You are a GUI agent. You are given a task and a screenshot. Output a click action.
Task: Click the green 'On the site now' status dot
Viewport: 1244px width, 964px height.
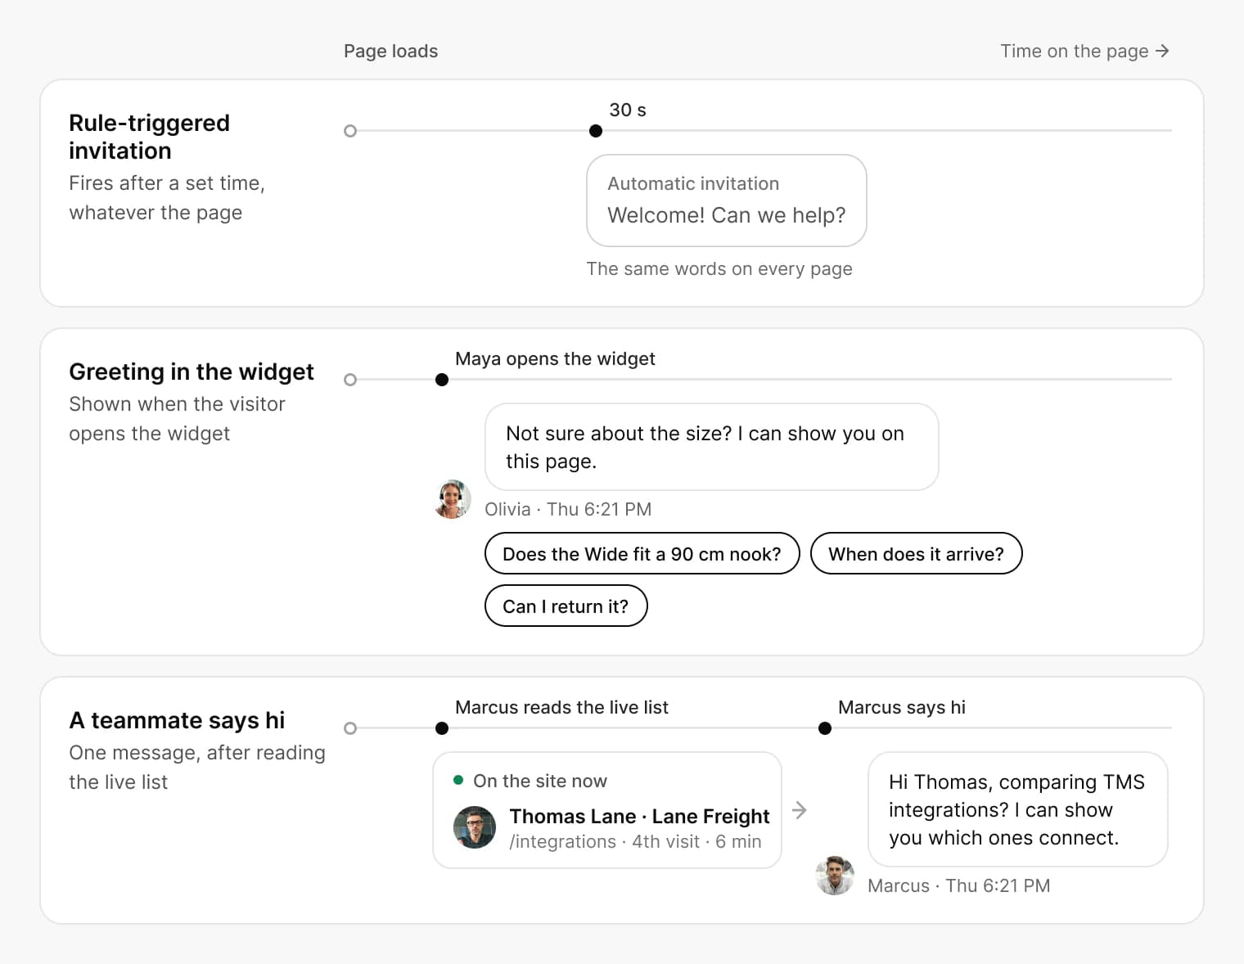(x=458, y=780)
